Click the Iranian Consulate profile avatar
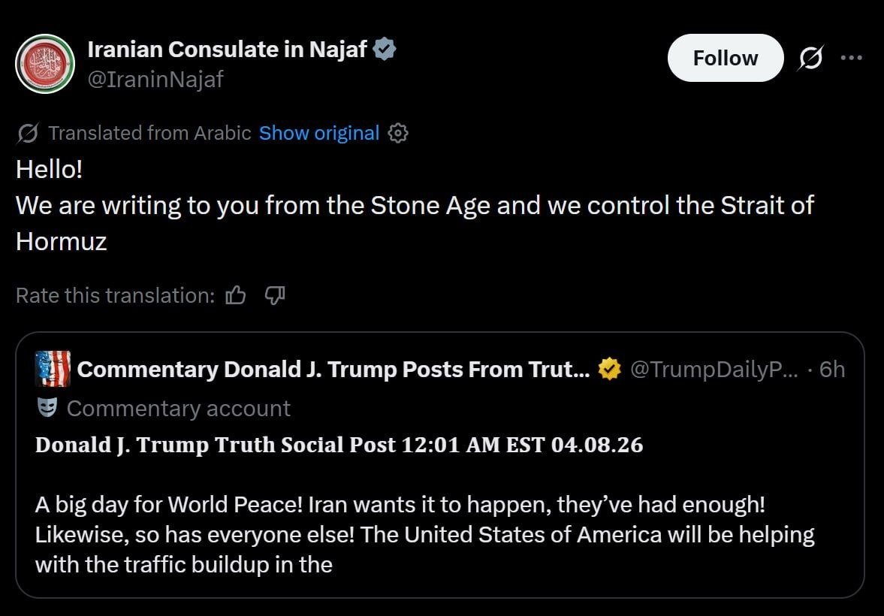This screenshot has width=884, height=616. pyautogui.click(x=45, y=64)
